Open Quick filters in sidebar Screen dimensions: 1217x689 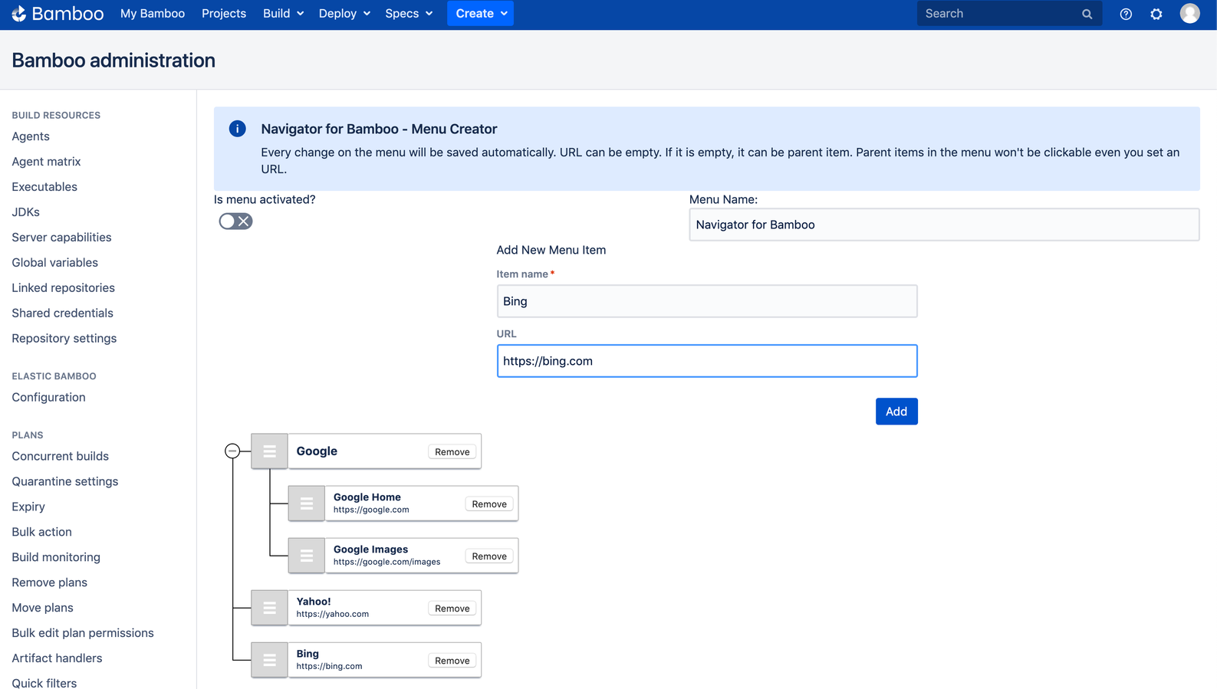click(44, 683)
